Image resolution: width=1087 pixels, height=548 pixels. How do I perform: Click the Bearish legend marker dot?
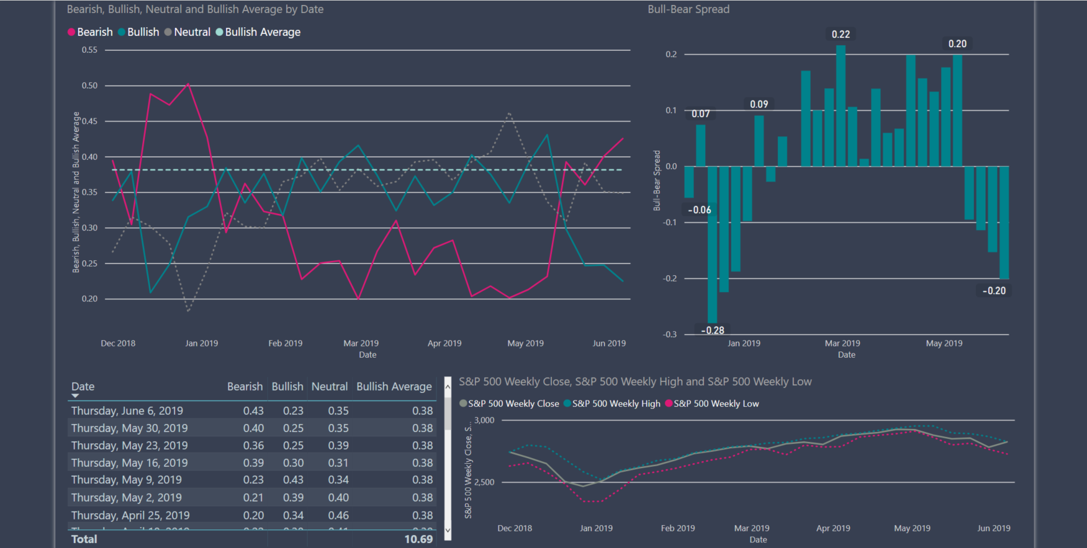[71, 32]
